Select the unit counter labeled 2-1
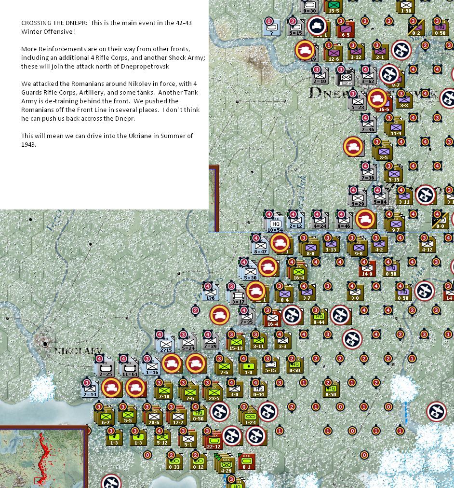 pyautogui.click(x=380, y=52)
